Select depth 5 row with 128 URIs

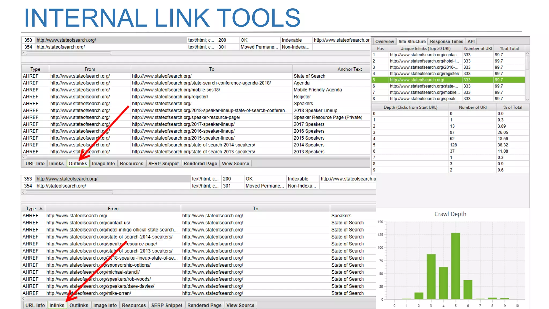pos(450,145)
